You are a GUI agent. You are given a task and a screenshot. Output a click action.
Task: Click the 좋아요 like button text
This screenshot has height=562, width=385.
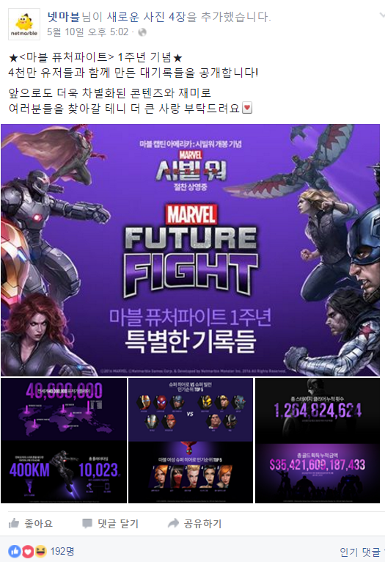pos(38,524)
